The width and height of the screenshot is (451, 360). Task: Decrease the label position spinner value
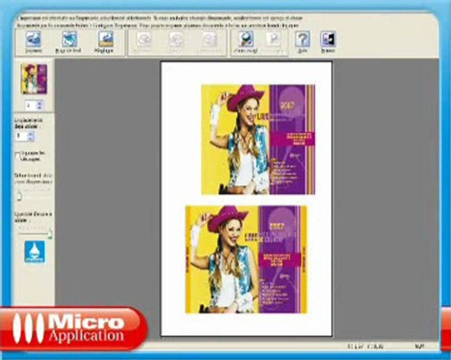[31, 138]
